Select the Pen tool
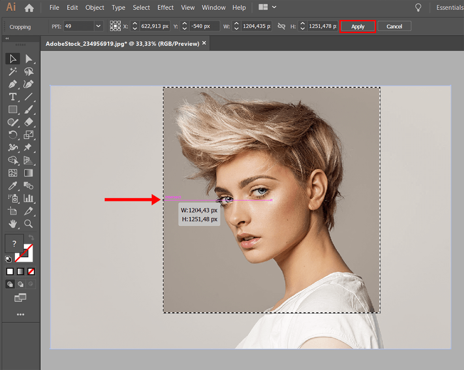 click(13, 84)
